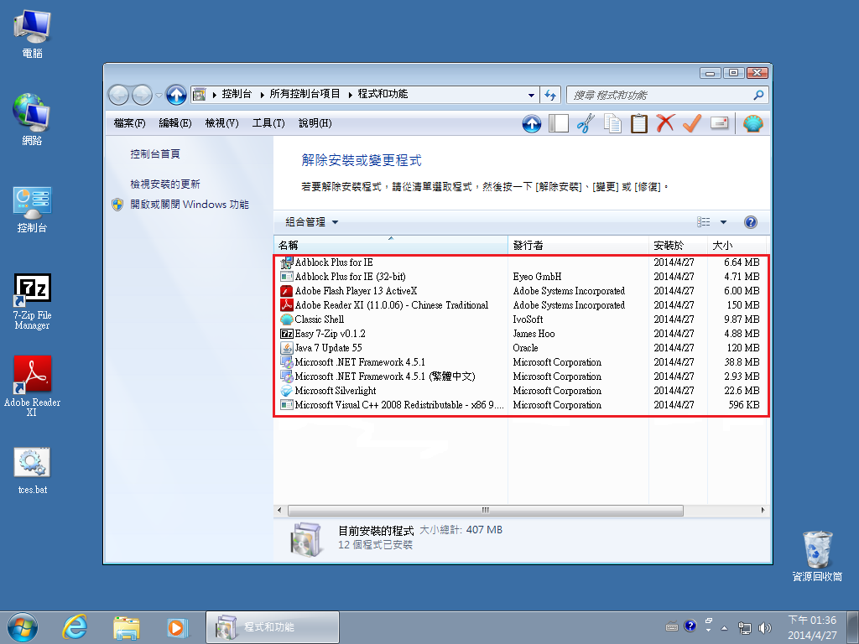This screenshot has height=644, width=859.
Task: Select the 控制台 desktop icon
Action: click(33, 210)
